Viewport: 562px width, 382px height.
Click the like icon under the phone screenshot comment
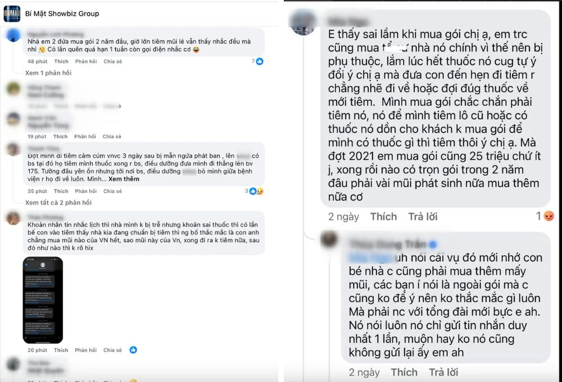[x=133, y=350]
